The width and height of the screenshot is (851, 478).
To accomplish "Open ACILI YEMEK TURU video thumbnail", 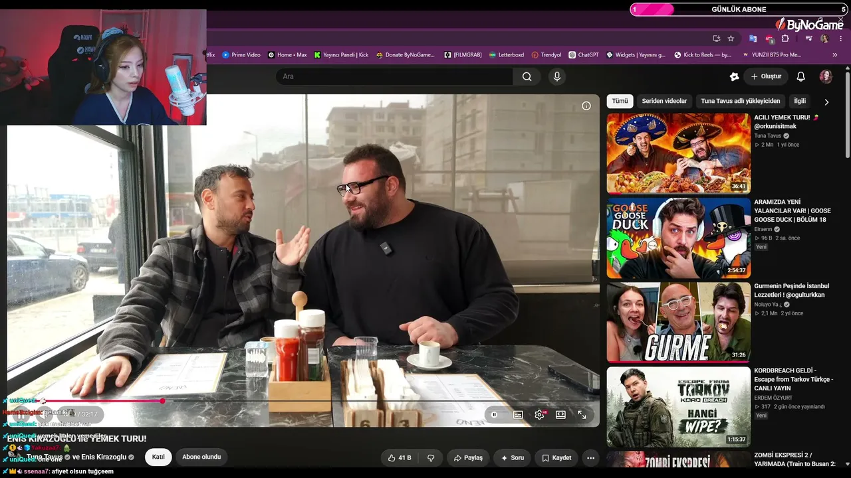I will point(678,153).
